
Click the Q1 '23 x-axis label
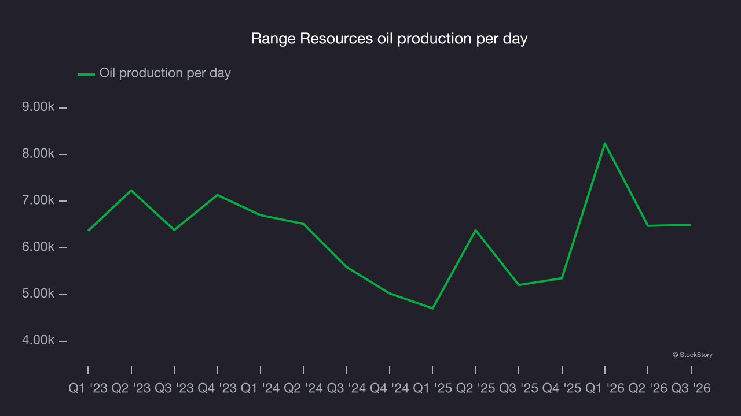click(x=88, y=388)
